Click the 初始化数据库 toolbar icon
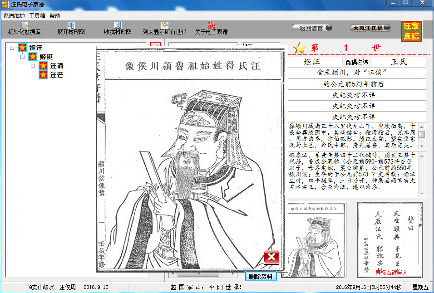Viewport: 434px width, 293px height. pyautogui.click(x=25, y=25)
